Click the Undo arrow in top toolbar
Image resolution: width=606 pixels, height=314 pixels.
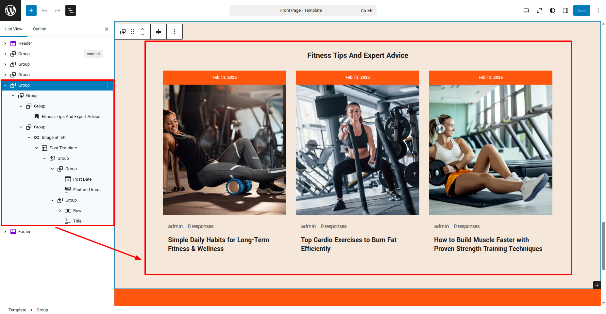44,10
